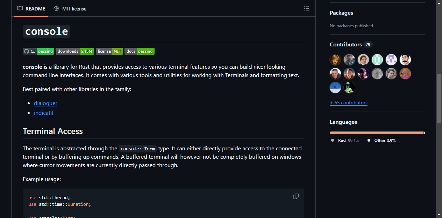Open the Packages section heading
Image resolution: width=442 pixels, height=218 pixels.
pyautogui.click(x=341, y=13)
